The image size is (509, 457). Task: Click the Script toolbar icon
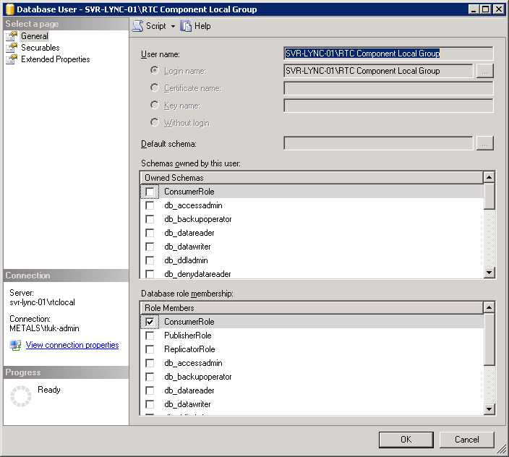(x=137, y=26)
